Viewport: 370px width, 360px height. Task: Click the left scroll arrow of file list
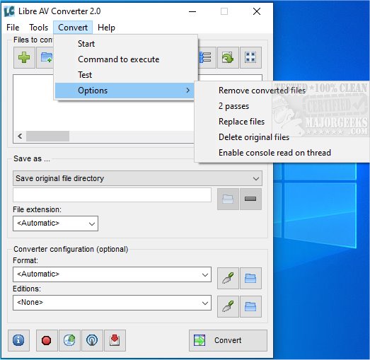coord(20,137)
